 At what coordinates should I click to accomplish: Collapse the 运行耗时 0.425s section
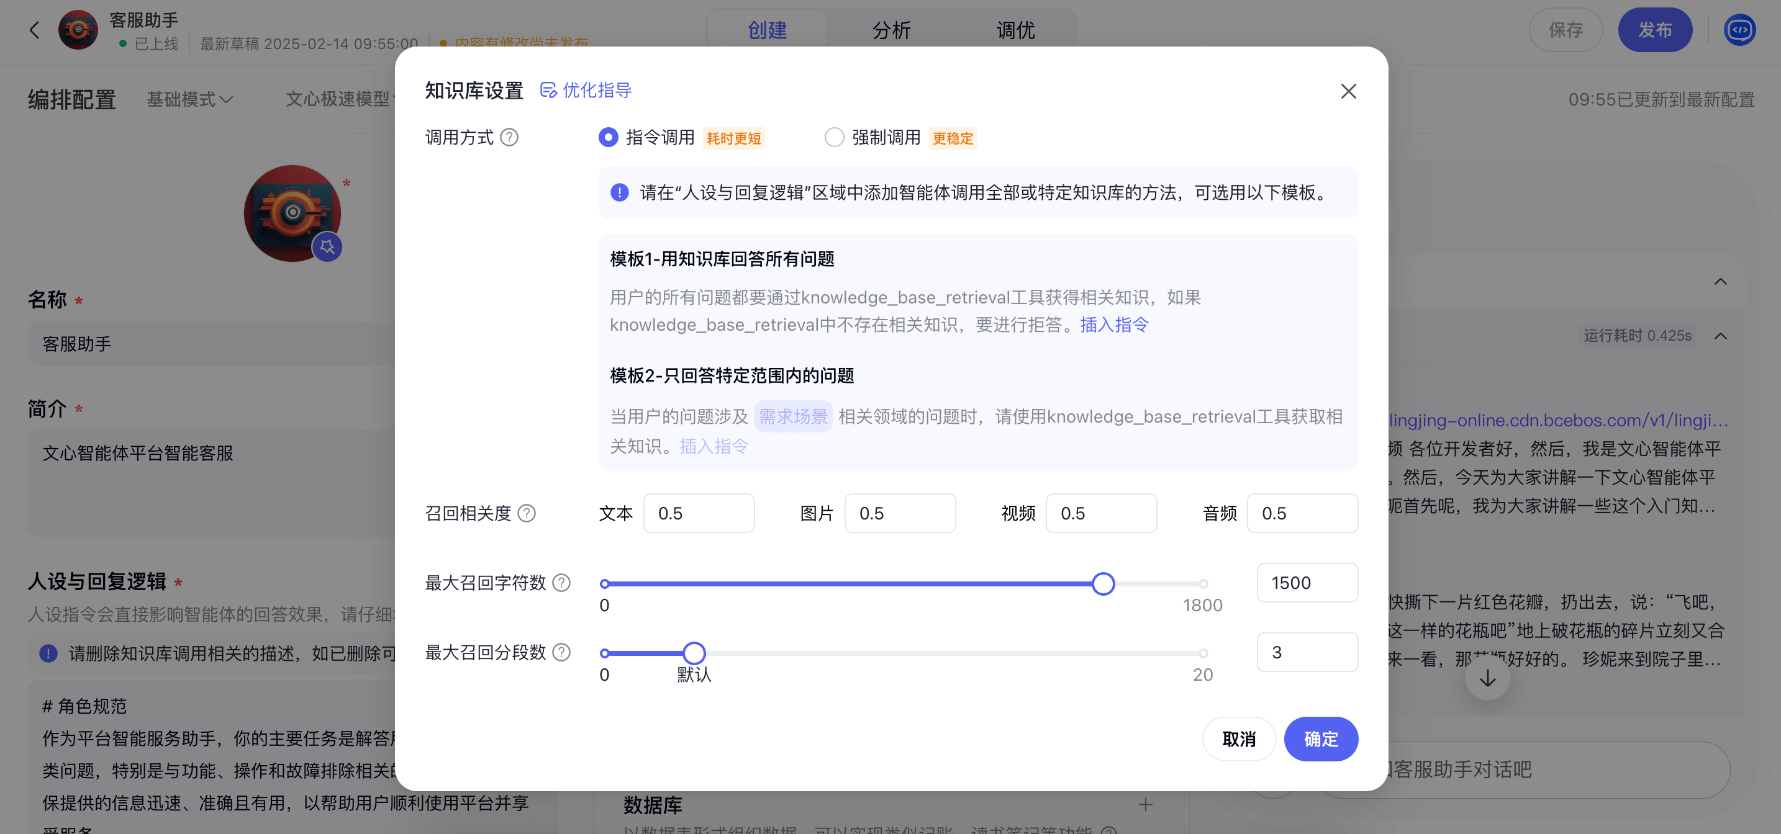[1720, 336]
